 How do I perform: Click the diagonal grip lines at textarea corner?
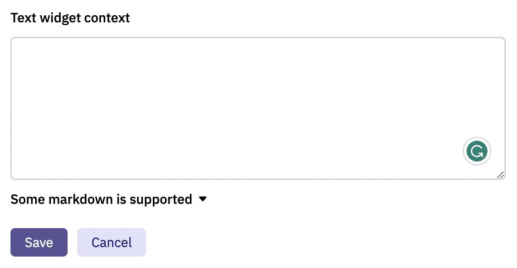500,175
